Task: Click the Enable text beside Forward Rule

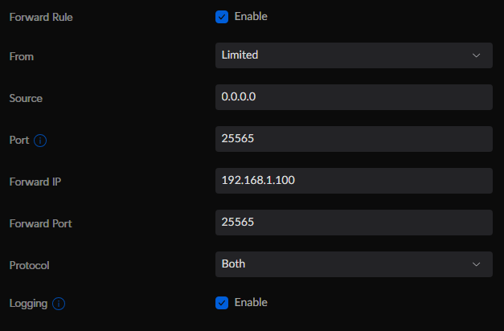Action: [x=251, y=16]
